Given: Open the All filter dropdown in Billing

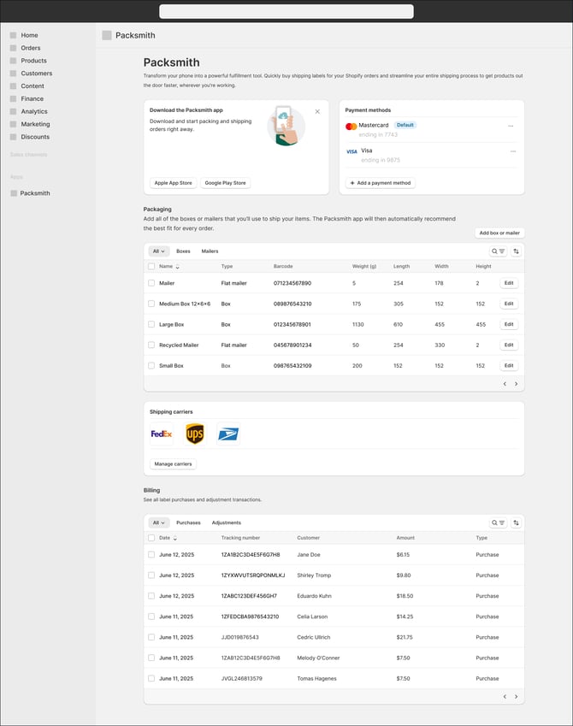Looking at the screenshot, I should click(157, 522).
